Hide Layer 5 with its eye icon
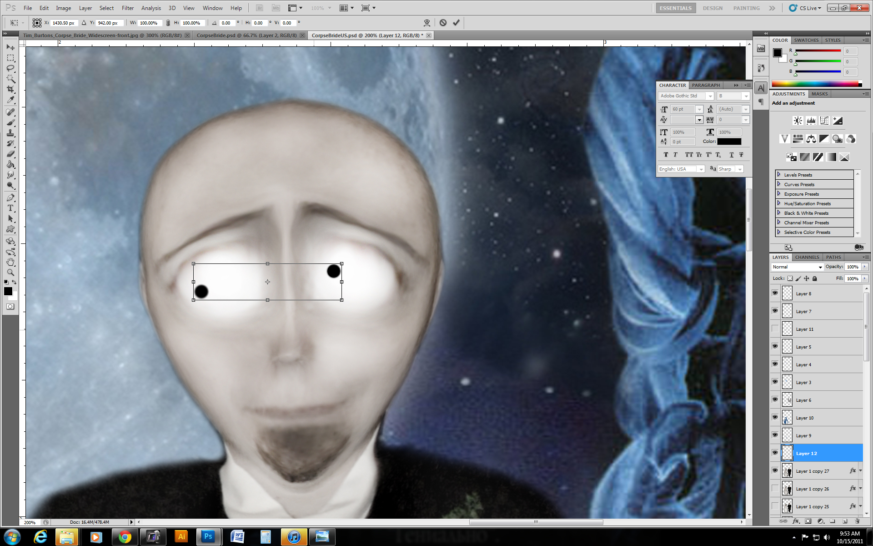 coord(775,347)
